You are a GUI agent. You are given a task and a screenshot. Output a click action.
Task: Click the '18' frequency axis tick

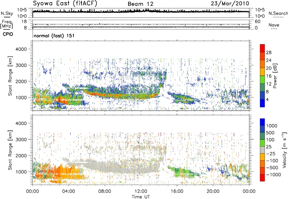(24, 22)
